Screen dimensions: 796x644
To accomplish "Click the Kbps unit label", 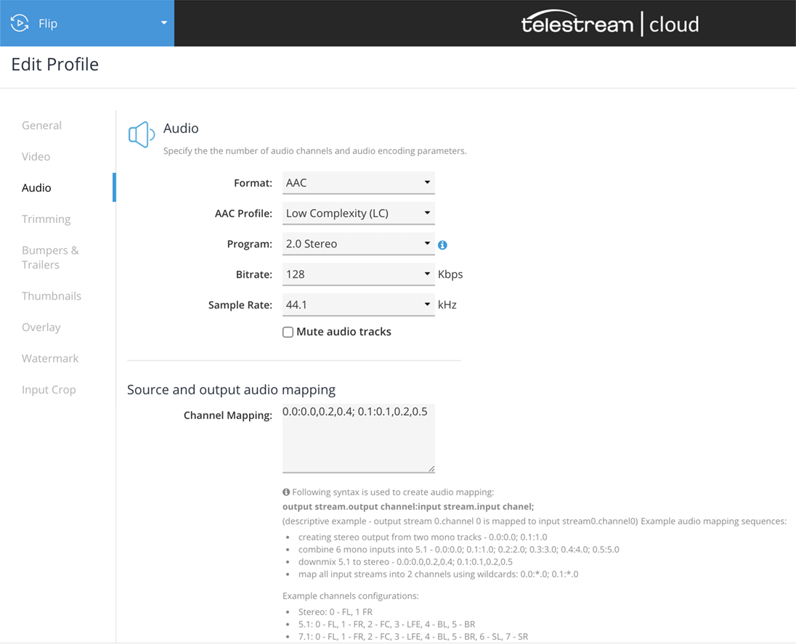I will 450,274.
